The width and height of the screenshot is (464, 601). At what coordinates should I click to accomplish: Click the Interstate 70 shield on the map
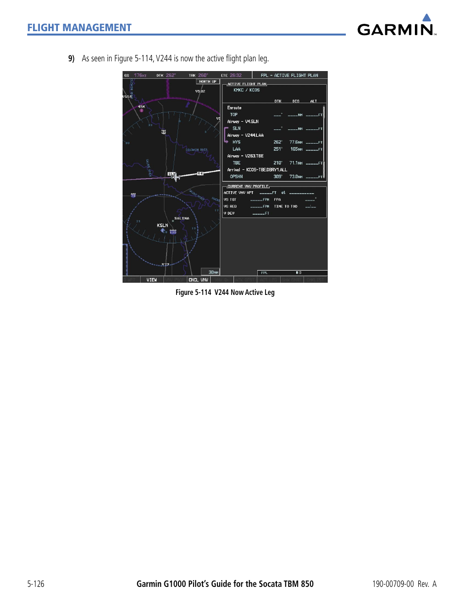pos(133,195)
